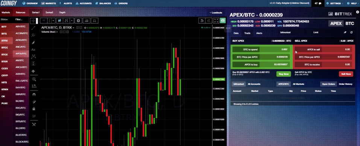The width and height of the screenshot is (360, 146).
Task: Select the brush drawing tool
Action: 33,42
